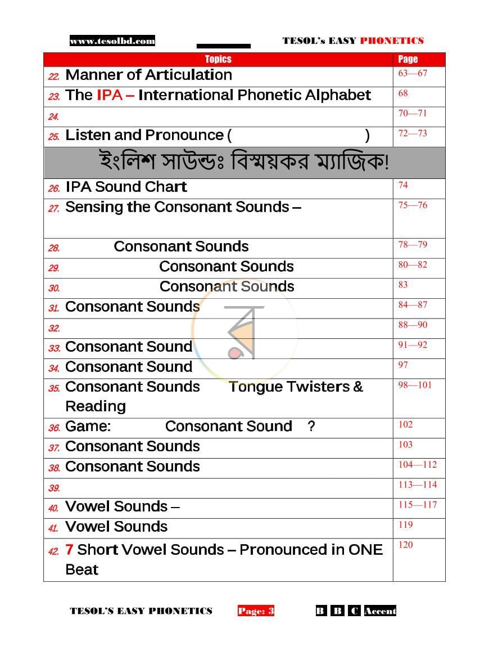Click the watermark logo in page center
This screenshot has width=489, height=664.
(244, 331)
